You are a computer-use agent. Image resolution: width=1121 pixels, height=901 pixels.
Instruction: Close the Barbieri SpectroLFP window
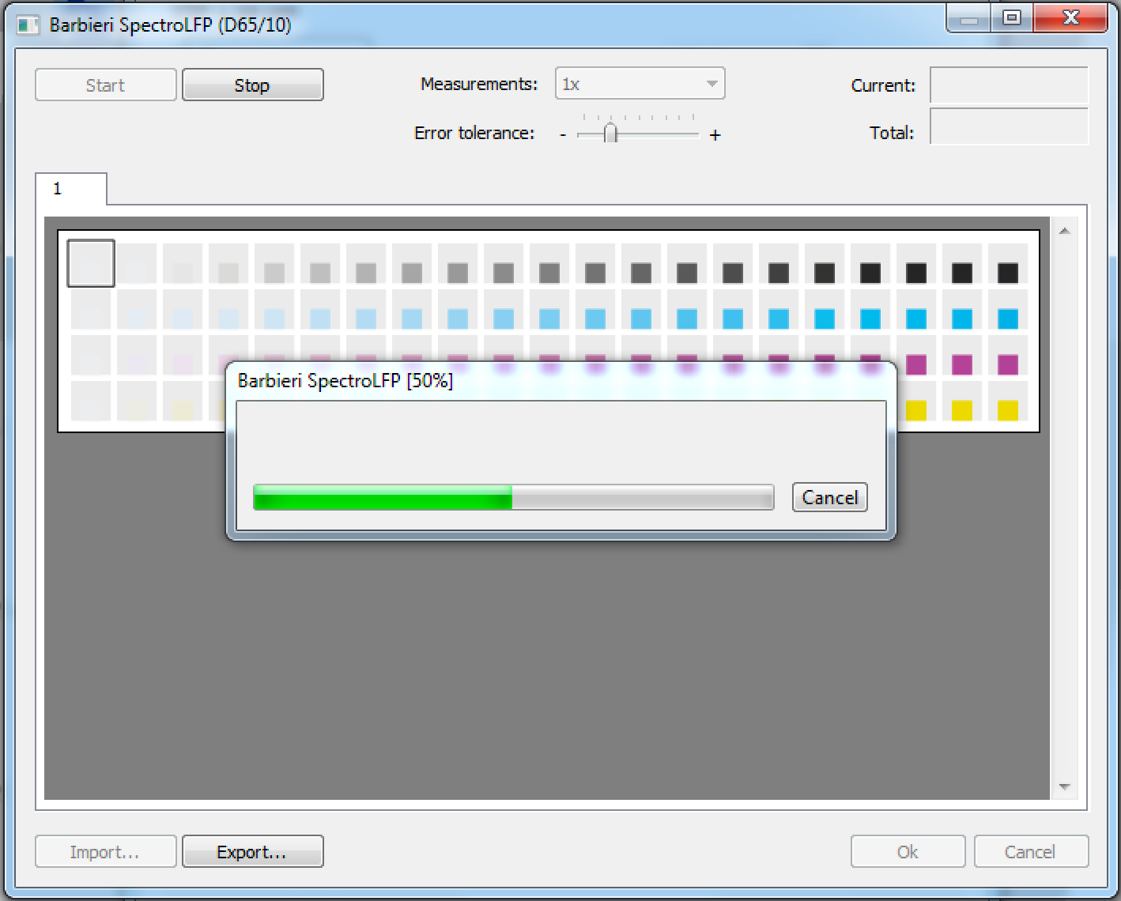(x=1071, y=18)
